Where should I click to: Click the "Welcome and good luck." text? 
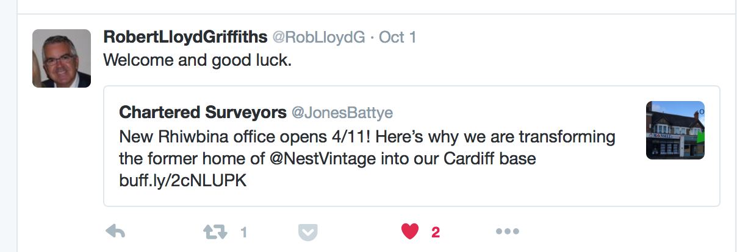click(198, 61)
